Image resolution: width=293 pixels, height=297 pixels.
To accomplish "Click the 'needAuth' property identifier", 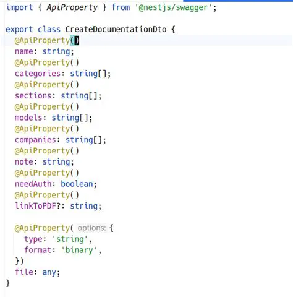I will click(x=33, y=184).
